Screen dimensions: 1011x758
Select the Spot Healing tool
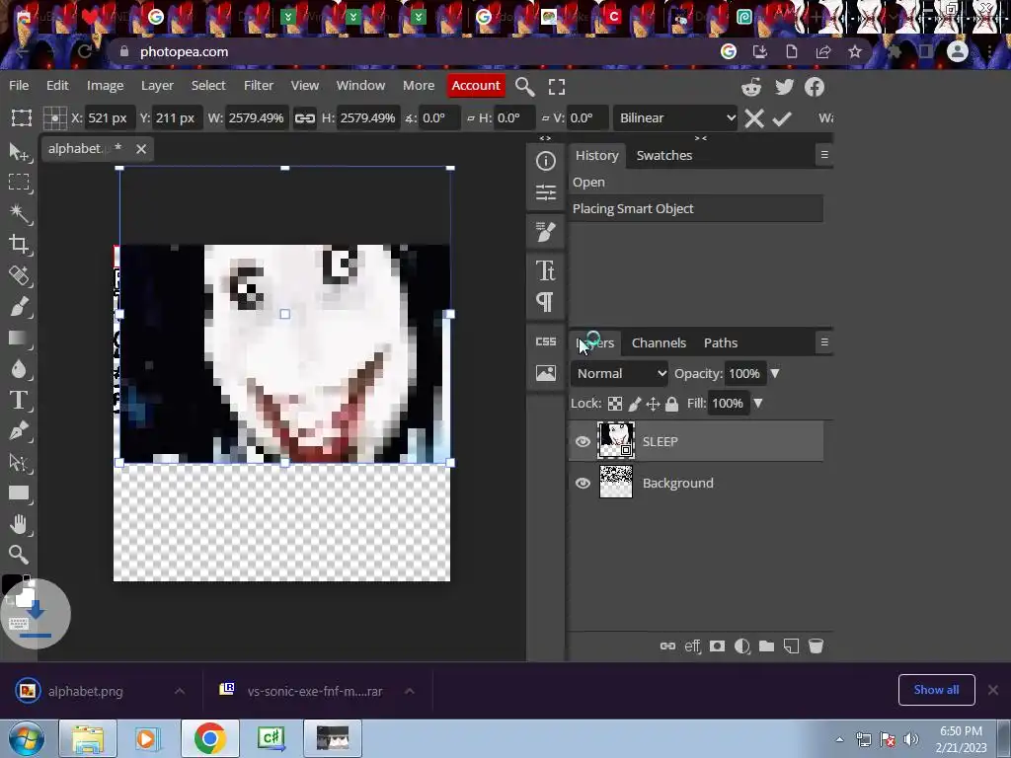coord(19,275)
